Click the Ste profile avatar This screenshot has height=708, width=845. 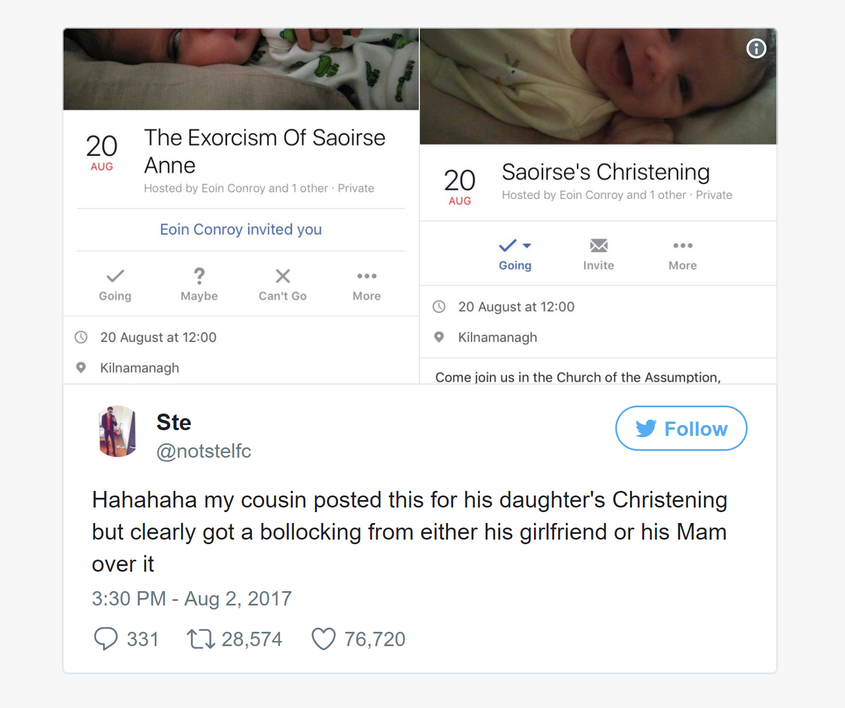[x=118, y=431]
